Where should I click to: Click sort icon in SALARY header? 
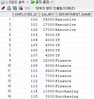39,14
